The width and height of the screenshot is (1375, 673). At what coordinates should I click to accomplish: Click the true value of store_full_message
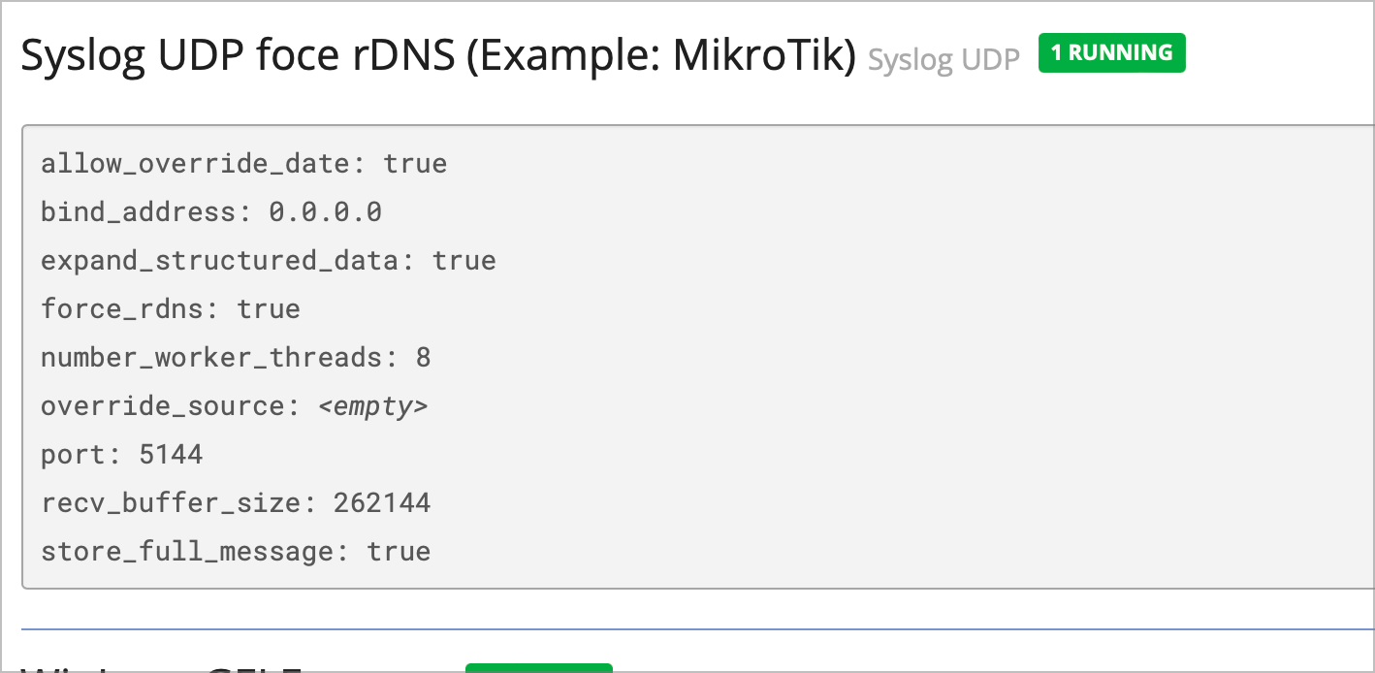(399, 551)
